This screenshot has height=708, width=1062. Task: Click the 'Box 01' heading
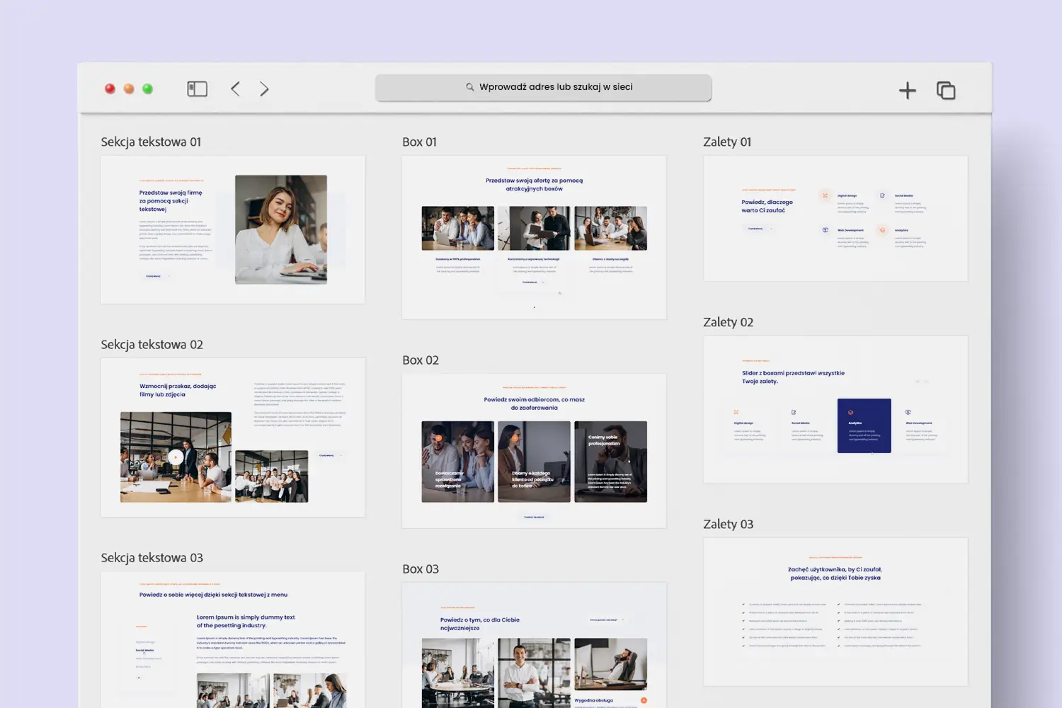coord(419,142)
